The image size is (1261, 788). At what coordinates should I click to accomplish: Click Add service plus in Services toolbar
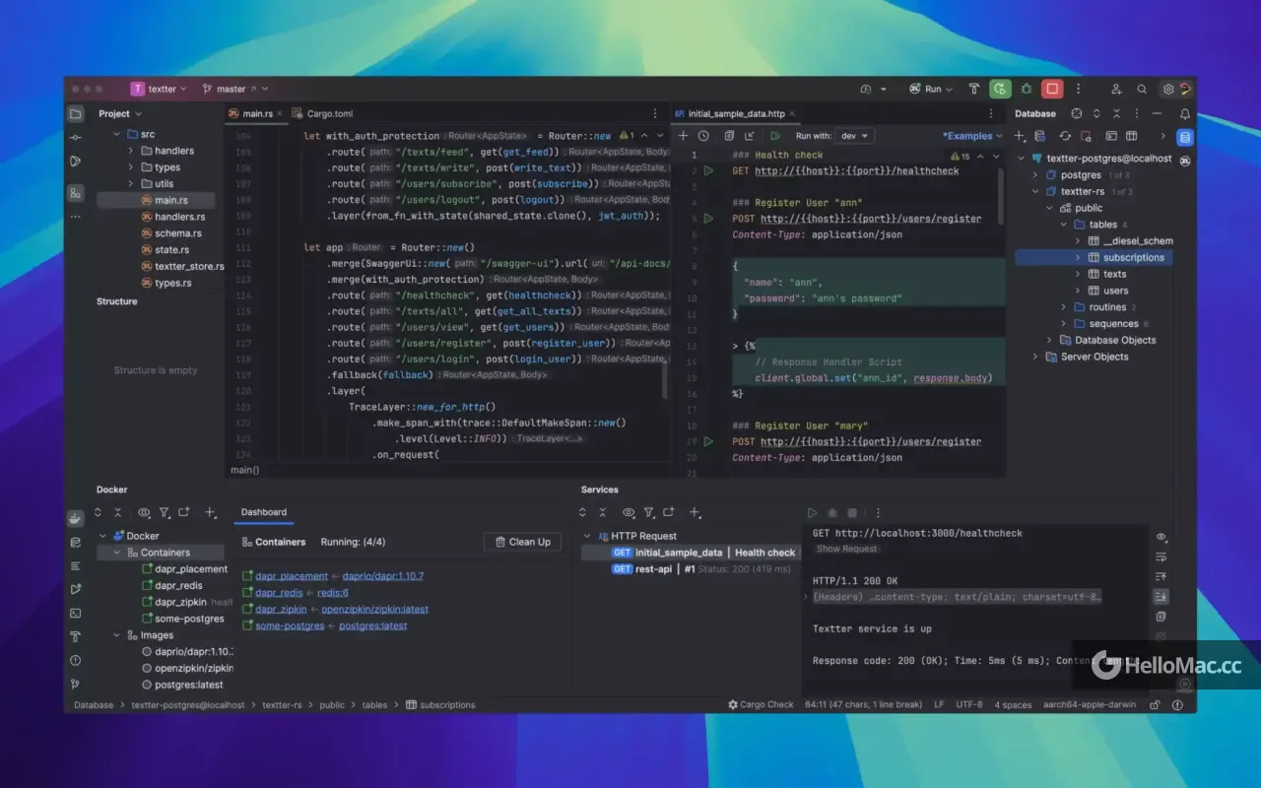(695, 512)
